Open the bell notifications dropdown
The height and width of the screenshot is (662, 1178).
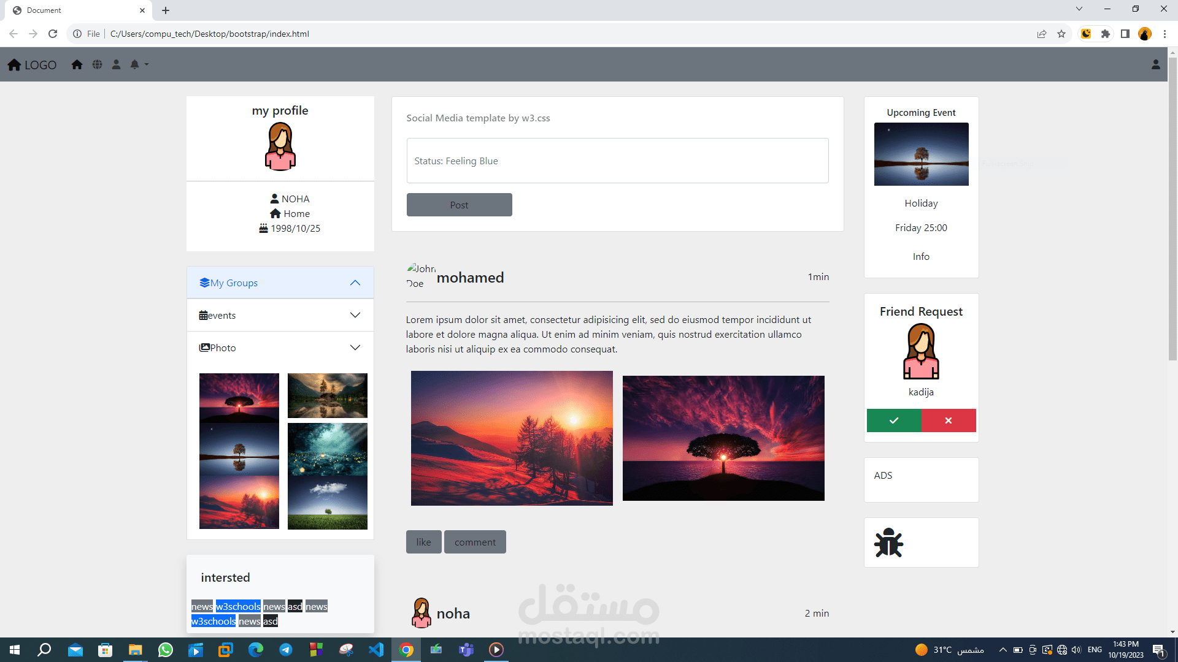pyautogui.click(x=138, y=64)
